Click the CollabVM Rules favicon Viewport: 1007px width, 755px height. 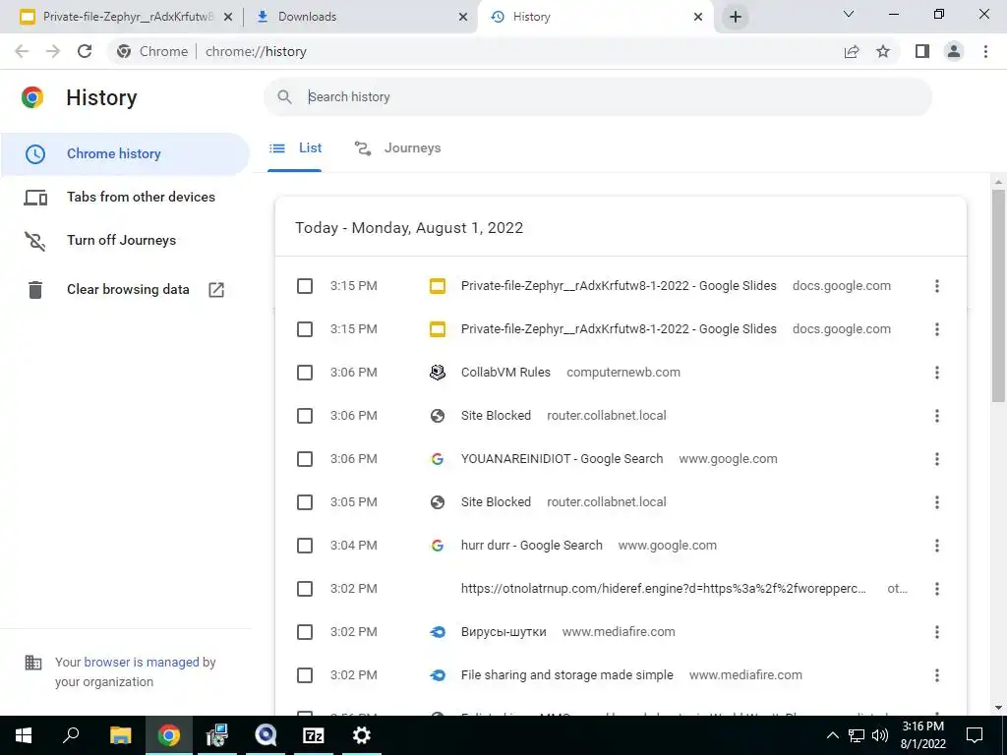click(438, 373)
